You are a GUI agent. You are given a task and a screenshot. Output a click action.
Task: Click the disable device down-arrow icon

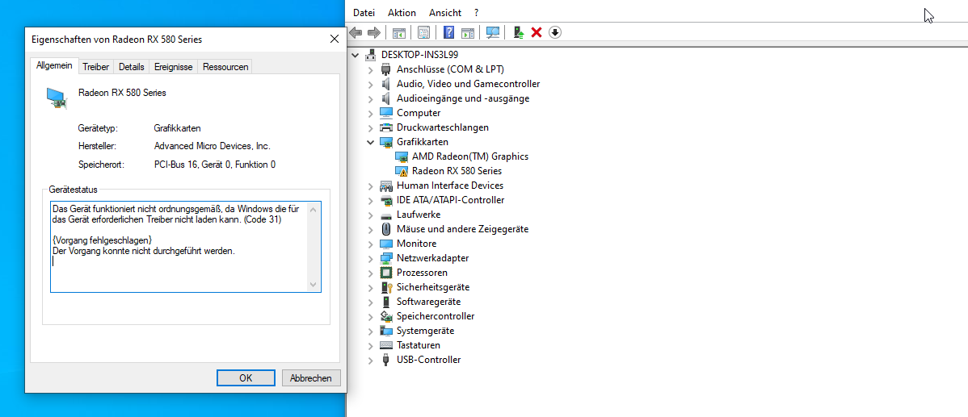tap(554, 32)
